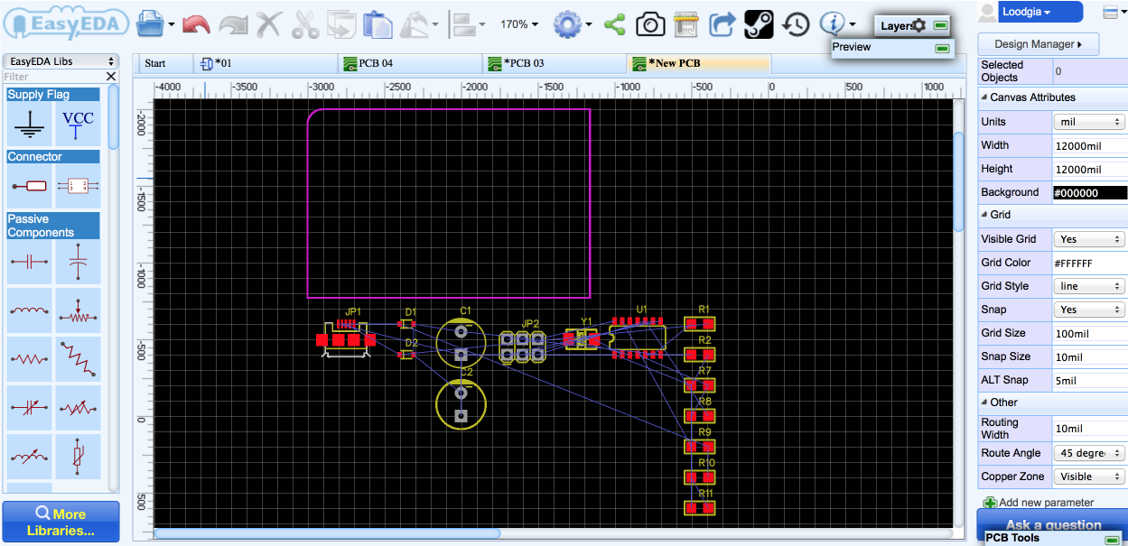This screenshot has height=546, width=1128.
Task: Select the Inductor coil symbol
Action: (32, 310)
